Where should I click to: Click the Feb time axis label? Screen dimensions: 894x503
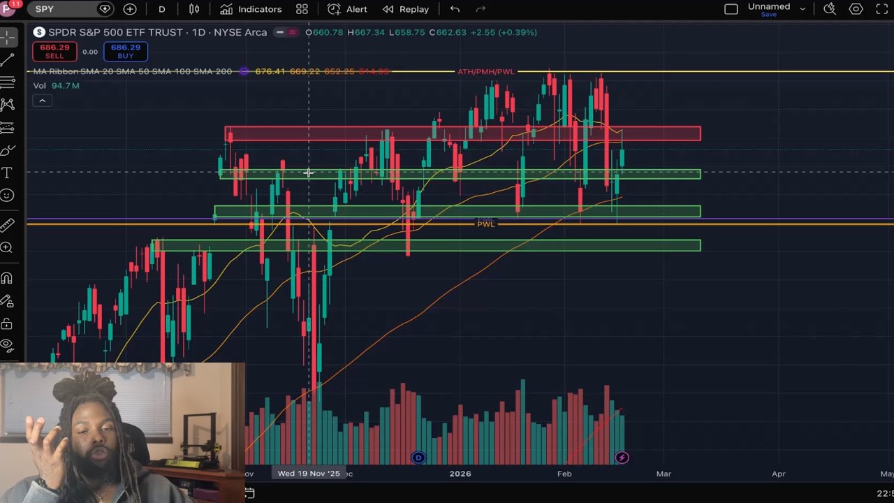(564, 473)
